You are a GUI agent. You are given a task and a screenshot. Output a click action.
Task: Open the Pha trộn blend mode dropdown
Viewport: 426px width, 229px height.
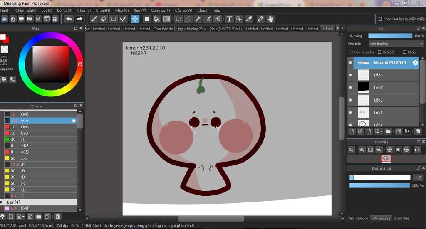point(396,44)
